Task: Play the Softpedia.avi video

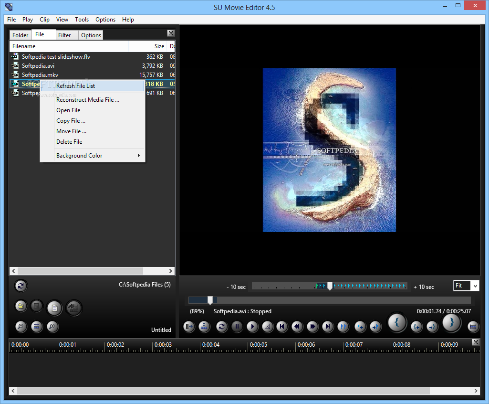Action: pos(252,327)
